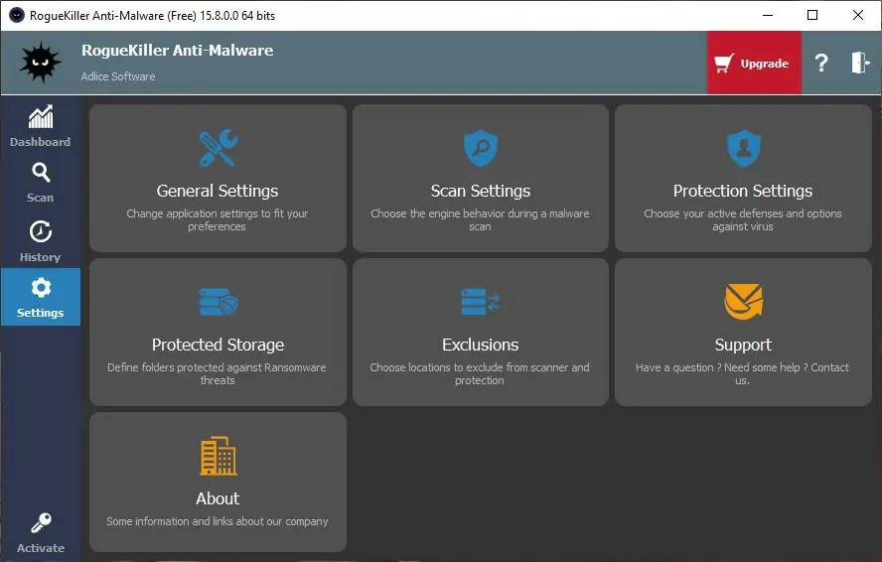Click the RogueKiller spiky mascot logo
882x562 pixels.
point(40,63)
